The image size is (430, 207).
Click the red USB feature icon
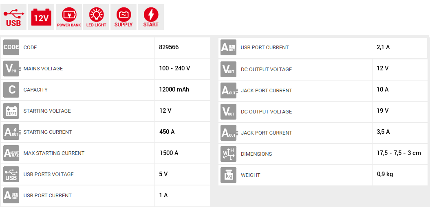(x=13, y=17)
